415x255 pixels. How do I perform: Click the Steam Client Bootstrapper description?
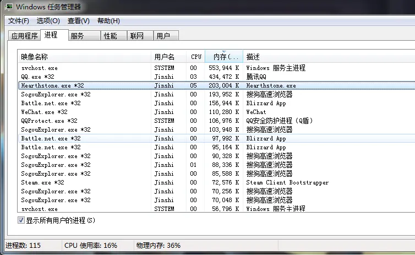(x=287, y=182)
